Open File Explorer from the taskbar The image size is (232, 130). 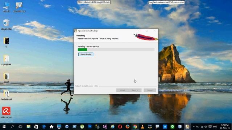[28, 127]
